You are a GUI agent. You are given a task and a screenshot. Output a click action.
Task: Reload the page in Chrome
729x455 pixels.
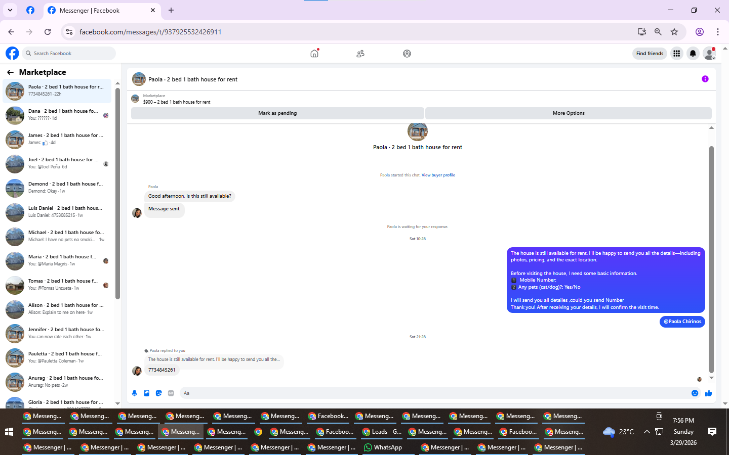tap(48, 32)
